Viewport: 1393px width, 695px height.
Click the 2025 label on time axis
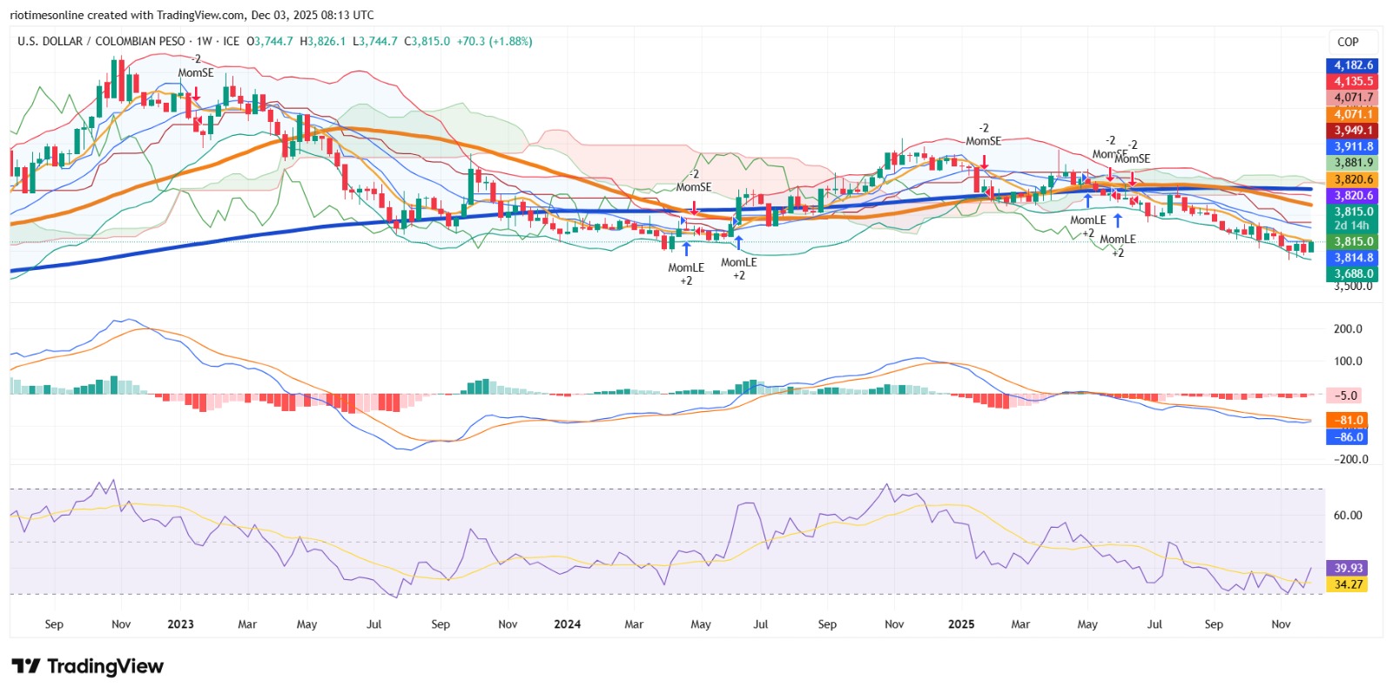coord(961,624)
